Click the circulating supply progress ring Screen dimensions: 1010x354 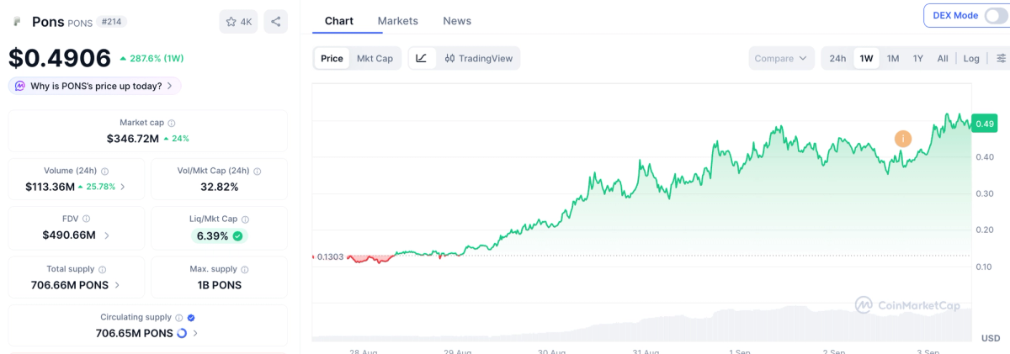[x=182, y=334]
